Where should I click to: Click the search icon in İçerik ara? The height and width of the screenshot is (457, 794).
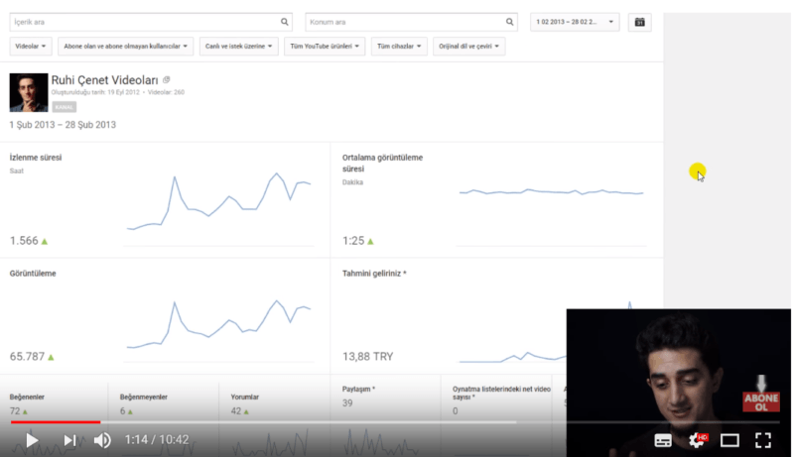286,21
